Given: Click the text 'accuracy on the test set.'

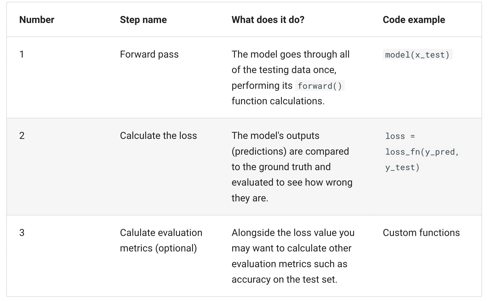Looking at the screenshot, I should point(285,279).
